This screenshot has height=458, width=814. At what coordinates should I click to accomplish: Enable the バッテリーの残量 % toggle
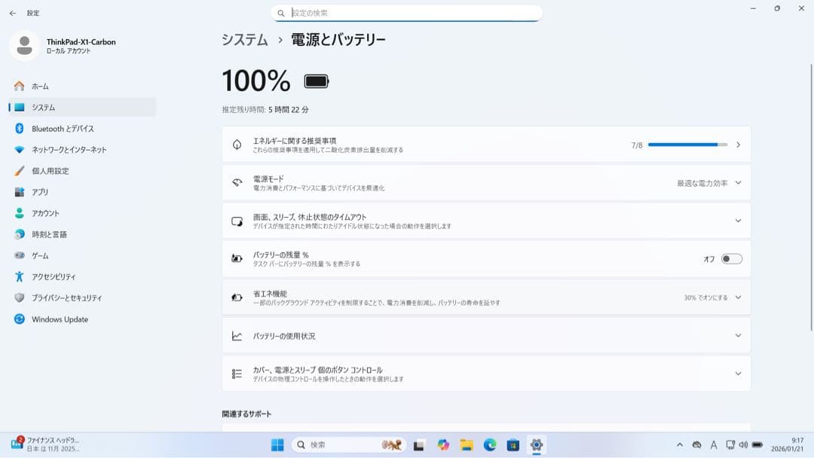click(730, 258)
